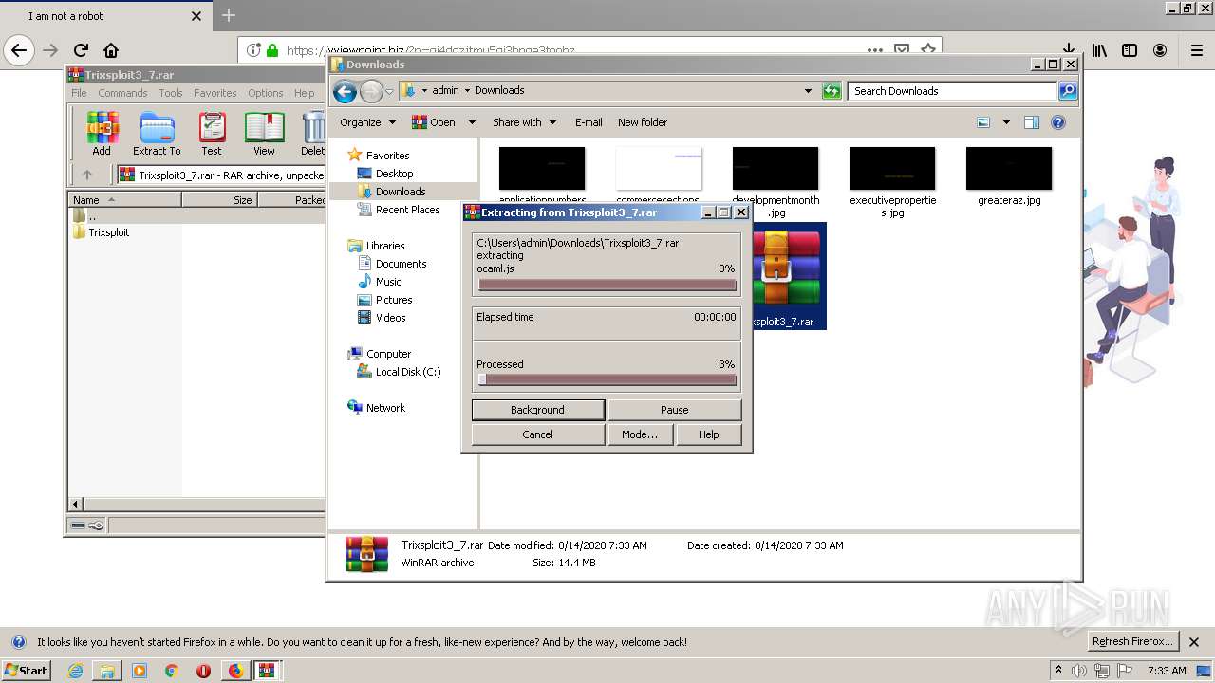Reload the Firefox page
This screenshot has height=683, width=1215.
(81, 50)
